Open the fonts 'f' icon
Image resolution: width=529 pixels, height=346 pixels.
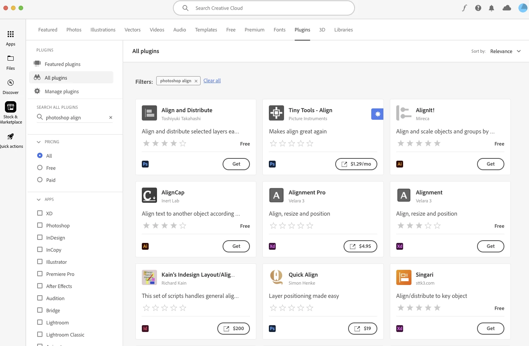(465, 8)
